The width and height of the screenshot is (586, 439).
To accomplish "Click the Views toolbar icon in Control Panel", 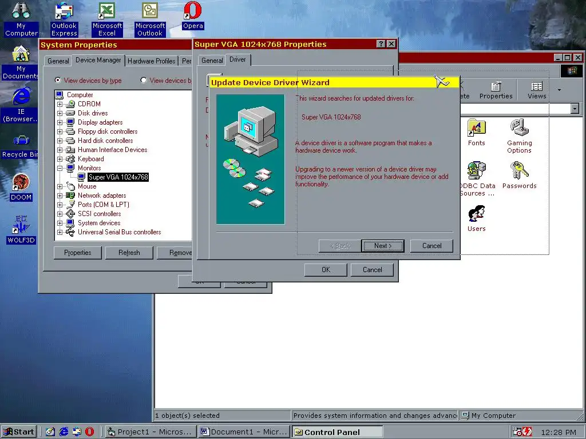I will [x=537, y=90].
